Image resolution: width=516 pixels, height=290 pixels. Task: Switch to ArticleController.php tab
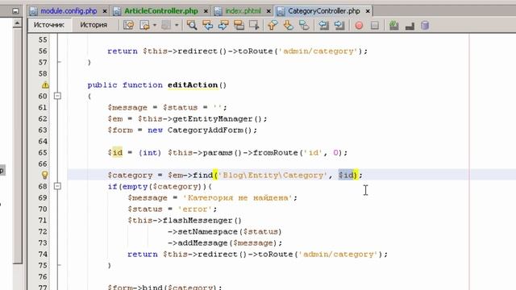(x=161, y=11)
